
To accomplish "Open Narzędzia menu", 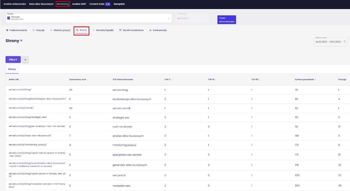I will click(x=119, y=4).
